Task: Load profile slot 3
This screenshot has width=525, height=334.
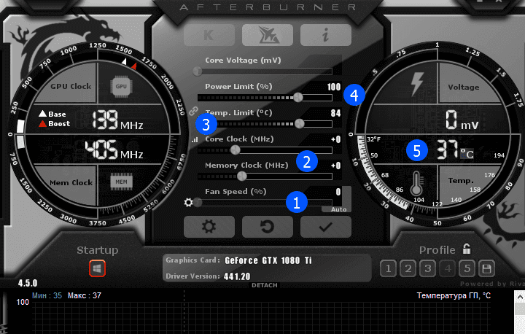Action: point(427,268)
